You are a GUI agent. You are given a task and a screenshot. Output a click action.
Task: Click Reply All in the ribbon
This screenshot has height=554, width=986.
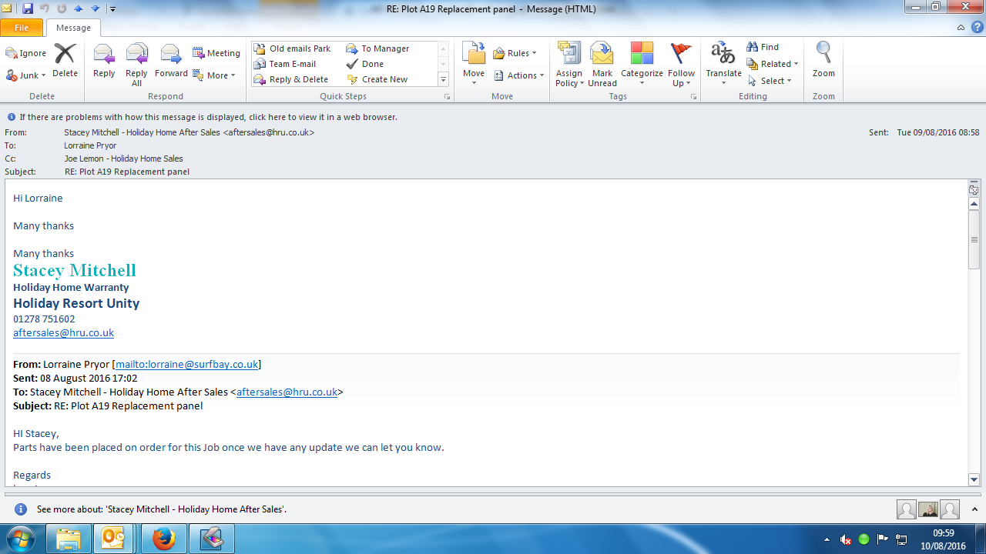[136, 65]
